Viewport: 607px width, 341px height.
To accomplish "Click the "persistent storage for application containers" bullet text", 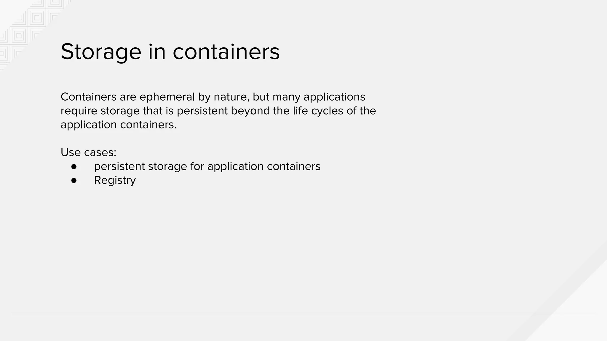I will coord(207,166).
